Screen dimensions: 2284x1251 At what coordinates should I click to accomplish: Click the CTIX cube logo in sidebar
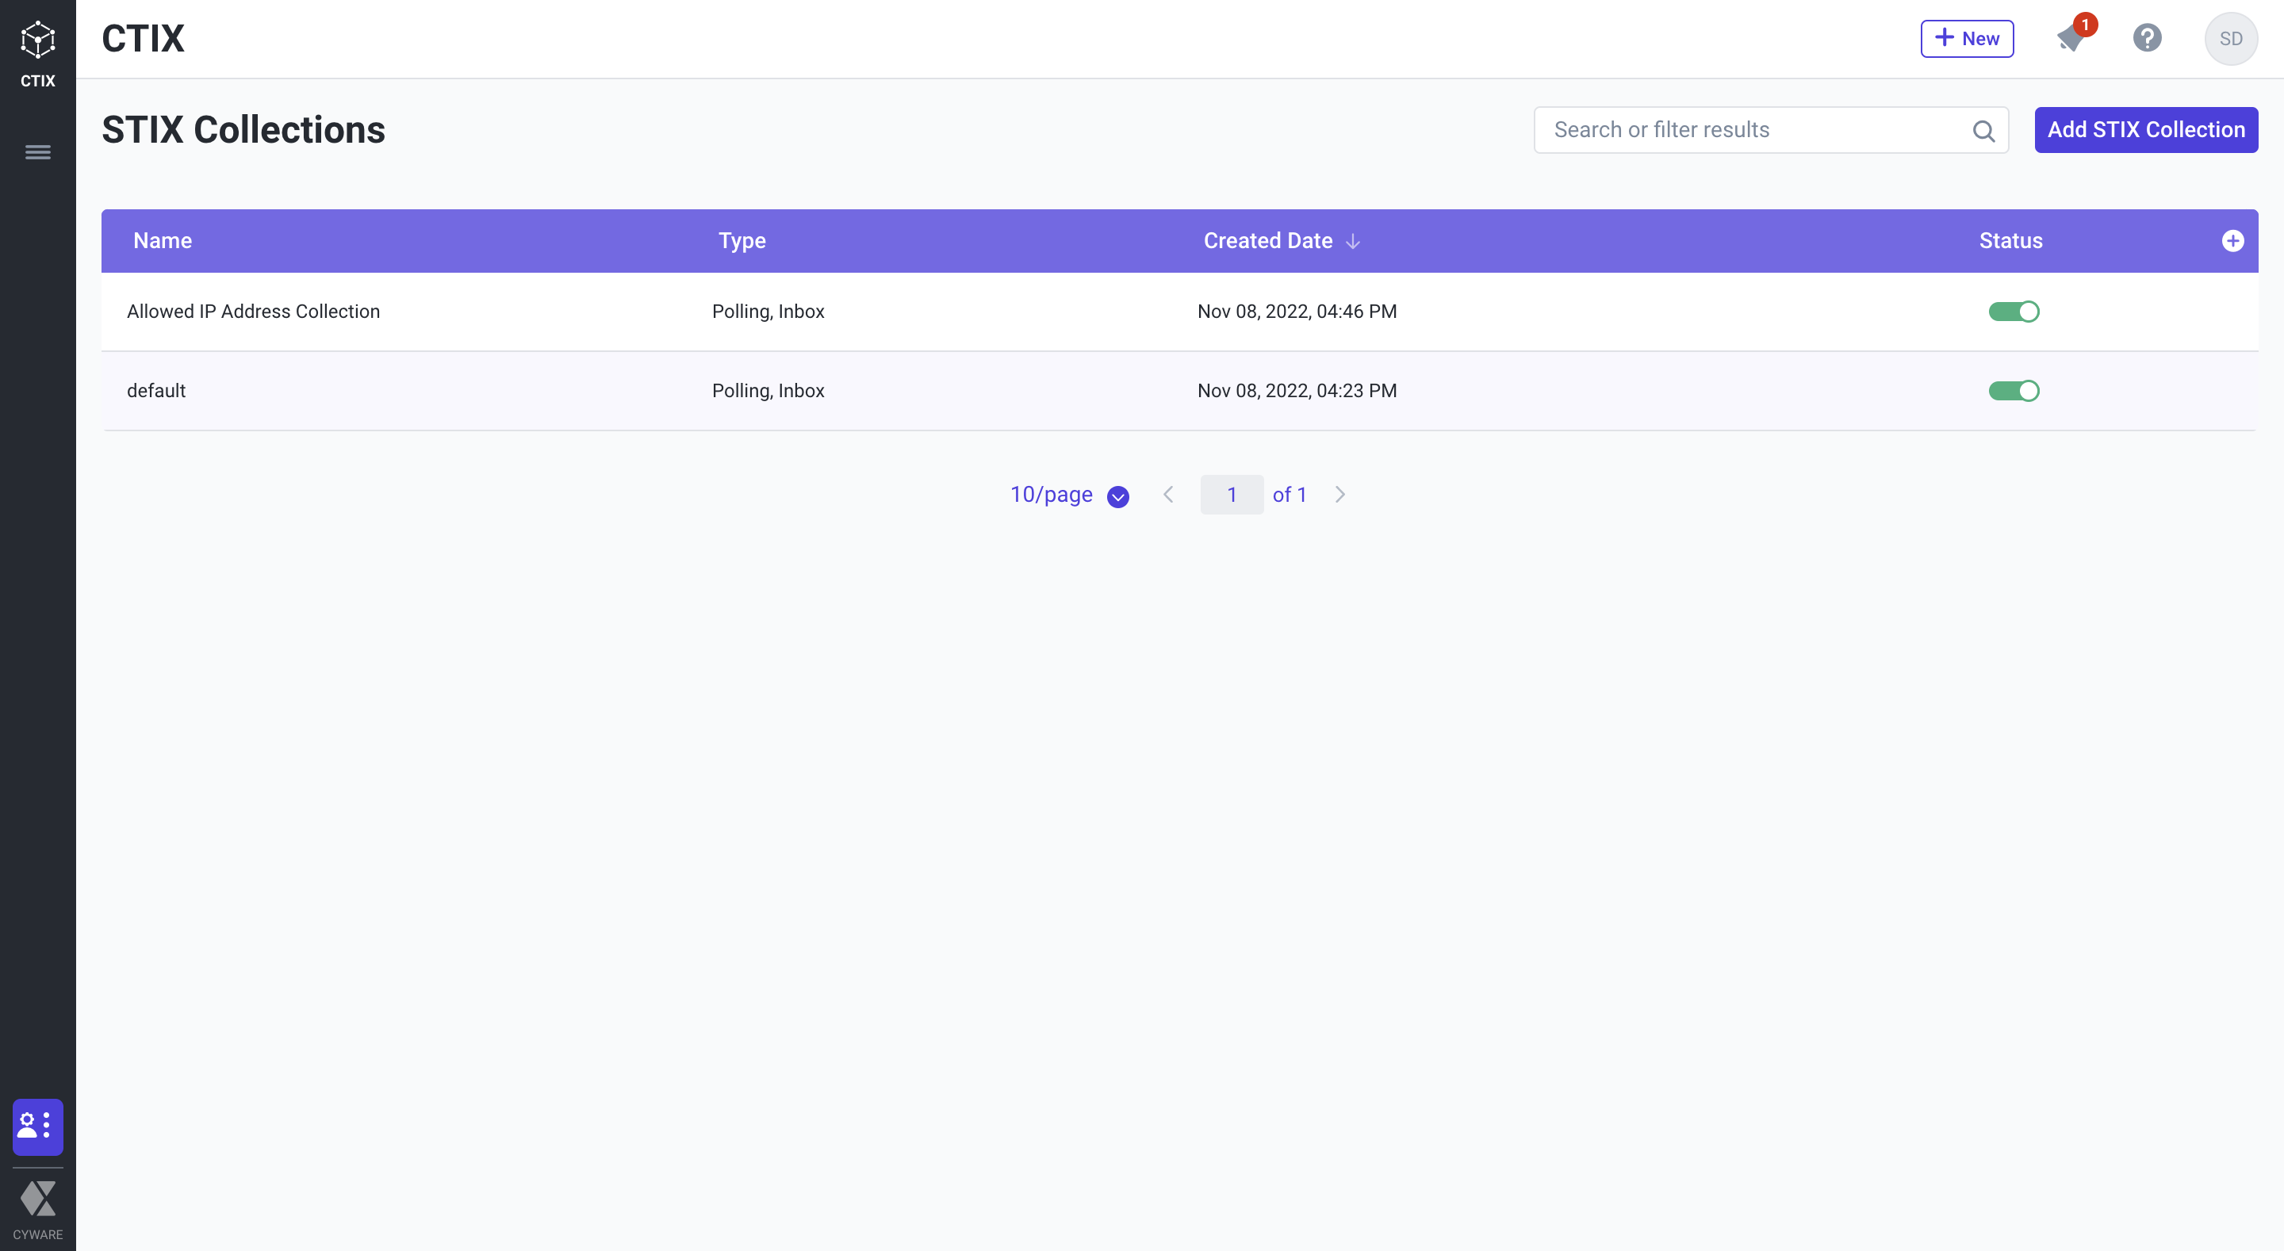tap(37, 40)
